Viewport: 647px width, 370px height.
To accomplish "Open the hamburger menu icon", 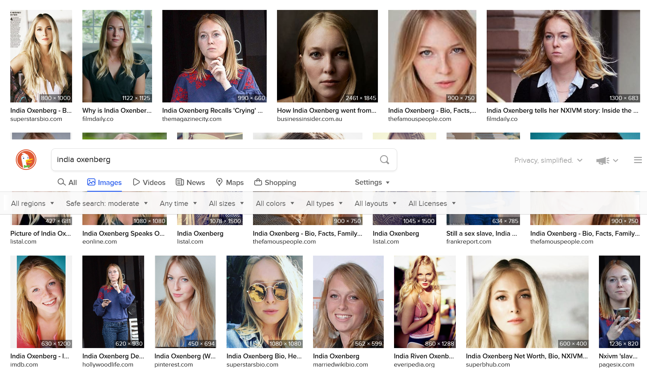I will [638, 160].
